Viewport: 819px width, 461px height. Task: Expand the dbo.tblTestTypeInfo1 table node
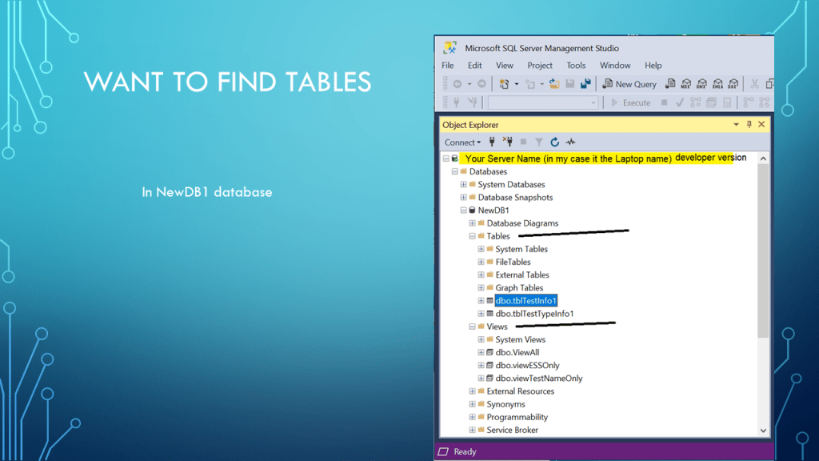(481, 314)
